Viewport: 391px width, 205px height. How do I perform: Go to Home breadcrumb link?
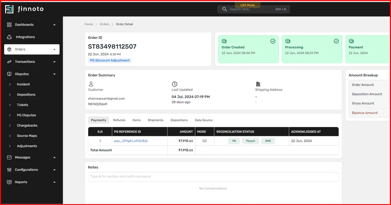pos(89,24)
